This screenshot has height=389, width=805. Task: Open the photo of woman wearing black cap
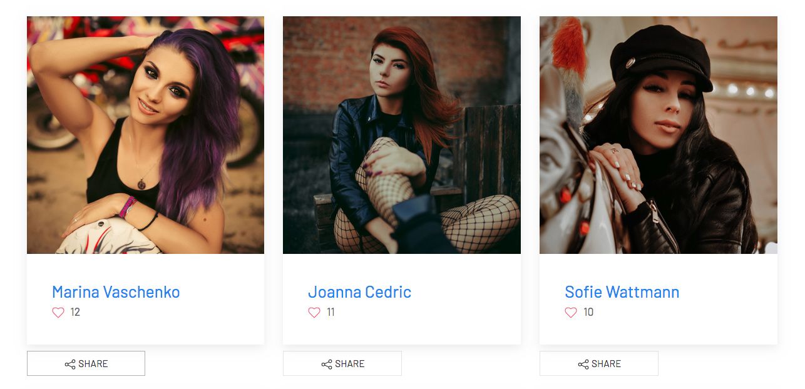659,135
